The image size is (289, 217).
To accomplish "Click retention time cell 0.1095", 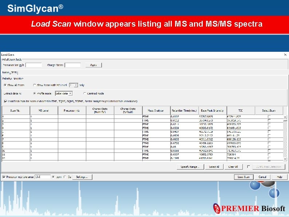I will tap(185, 158).
